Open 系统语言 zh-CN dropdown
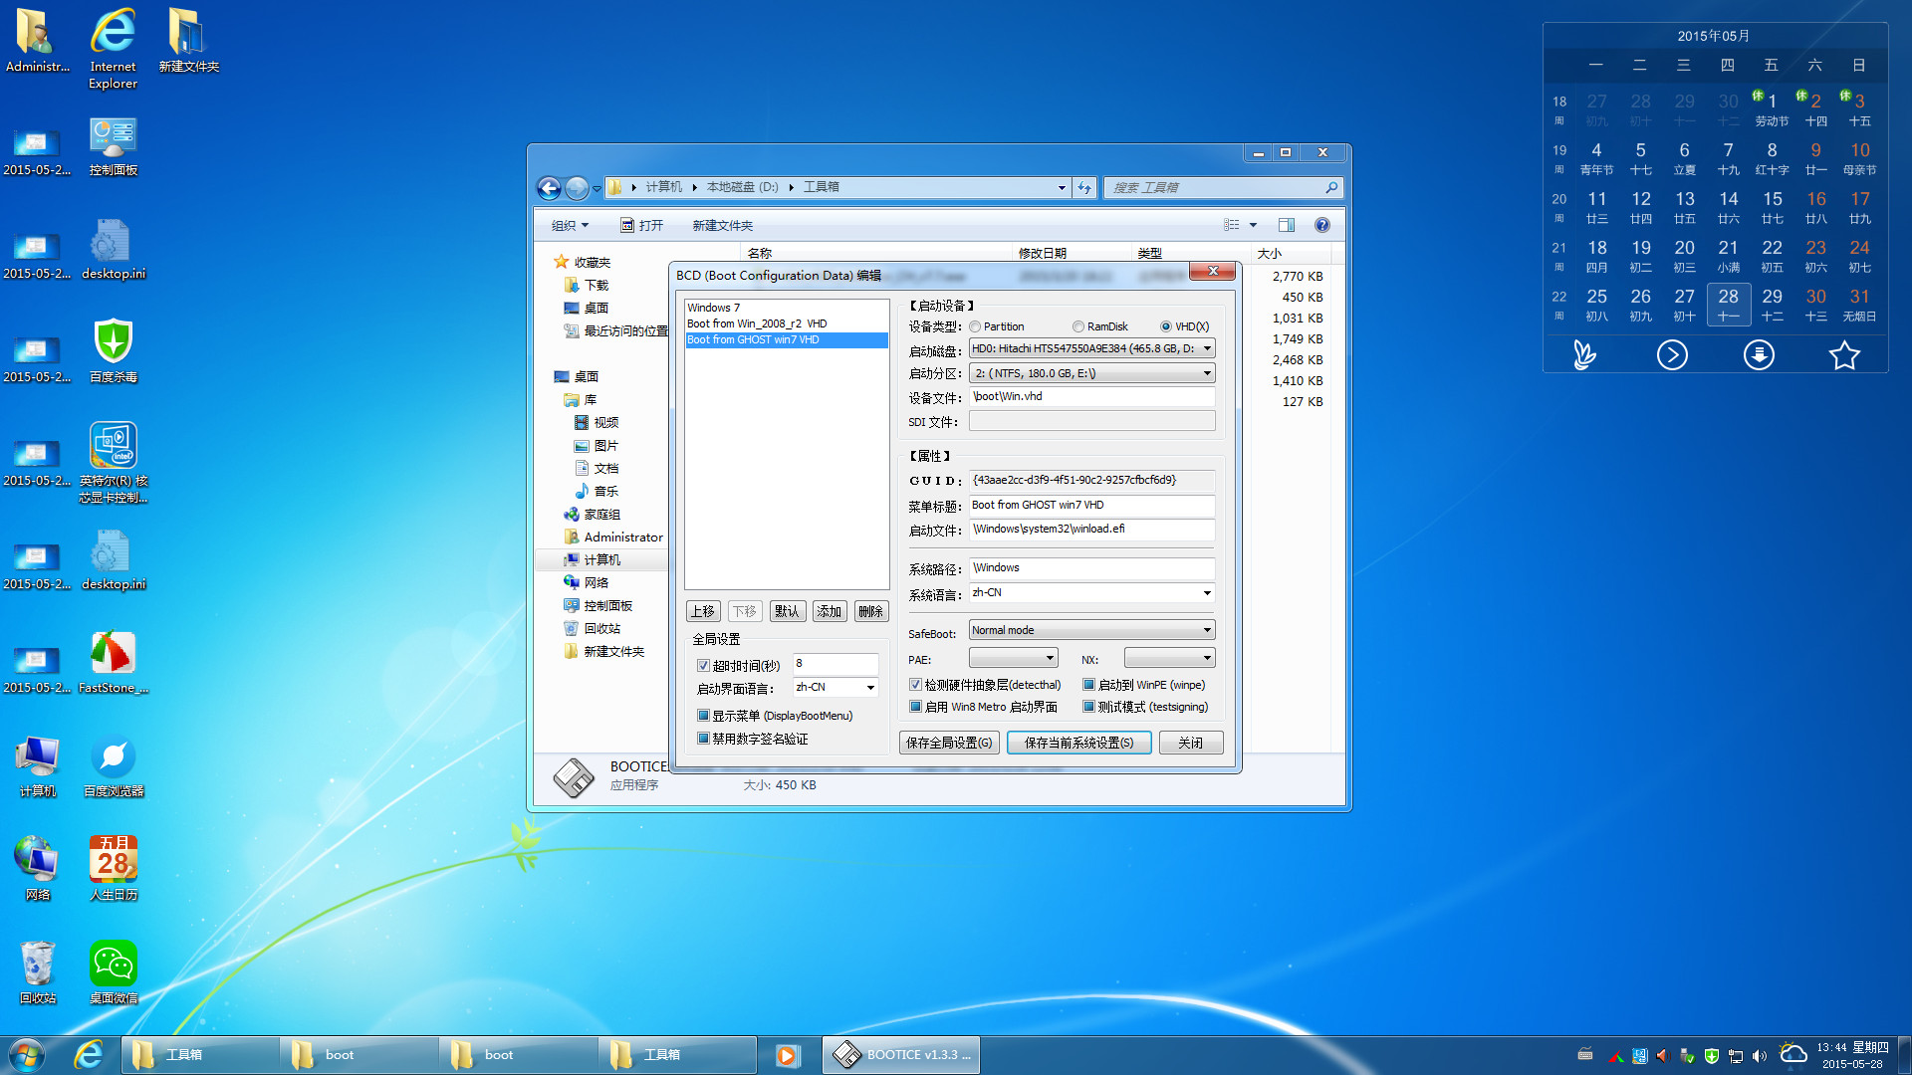Image resolution: width=1912 pixels, height=1075 pixels. click(1091, 593)
